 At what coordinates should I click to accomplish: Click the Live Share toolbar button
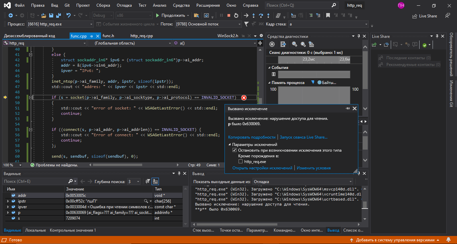click(425, 16)
